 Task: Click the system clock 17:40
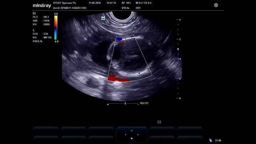tap(218, 140)
